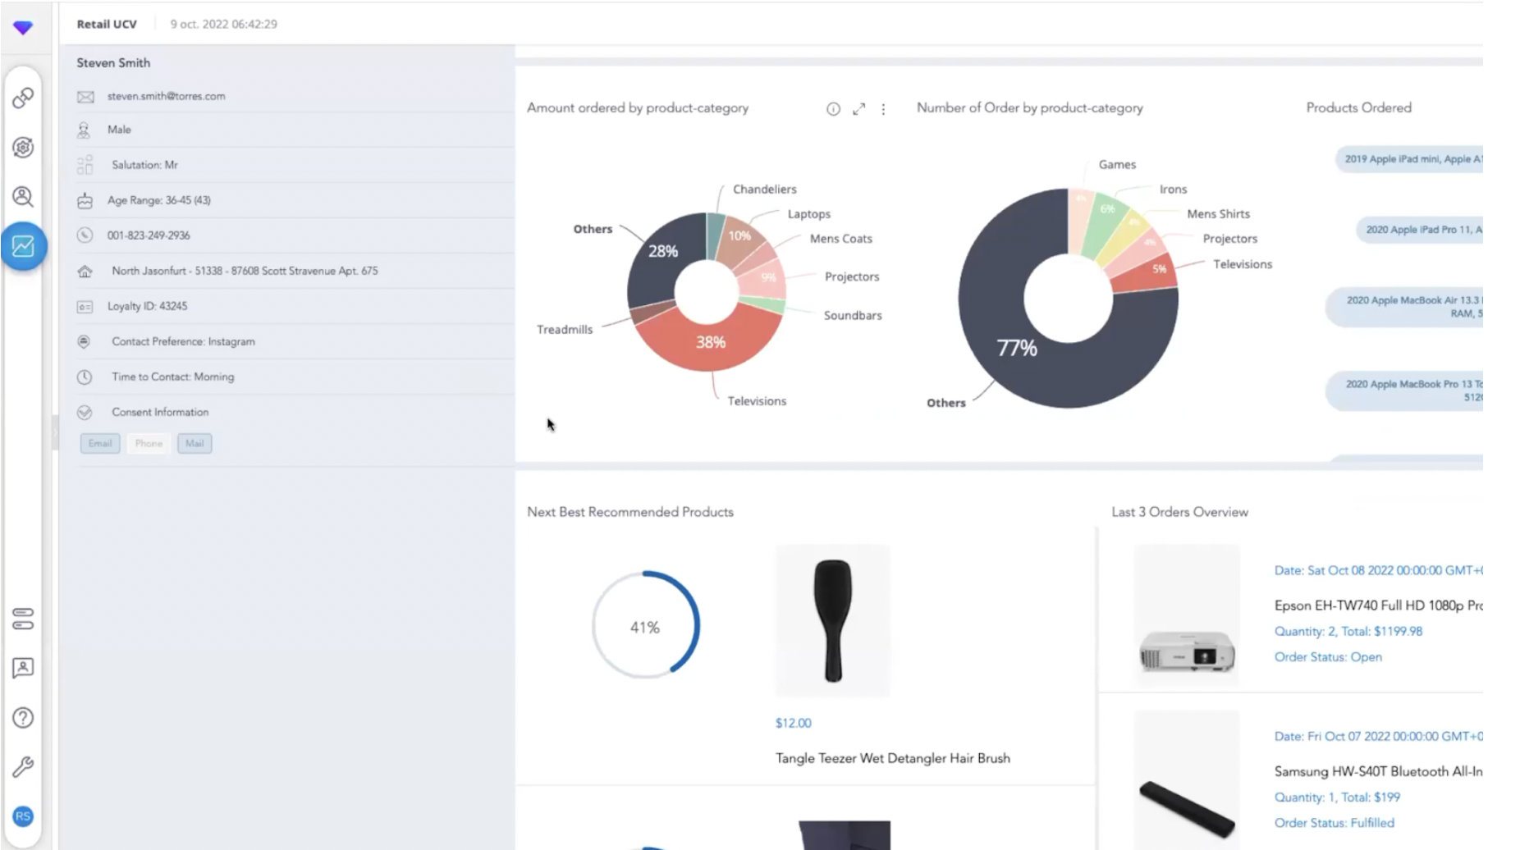Select the analytics chart sidebar icon
Screen dimensions: 1520x850
point(23,245)
